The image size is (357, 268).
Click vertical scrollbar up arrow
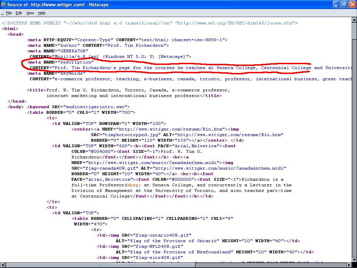click(x=354, y=20)
